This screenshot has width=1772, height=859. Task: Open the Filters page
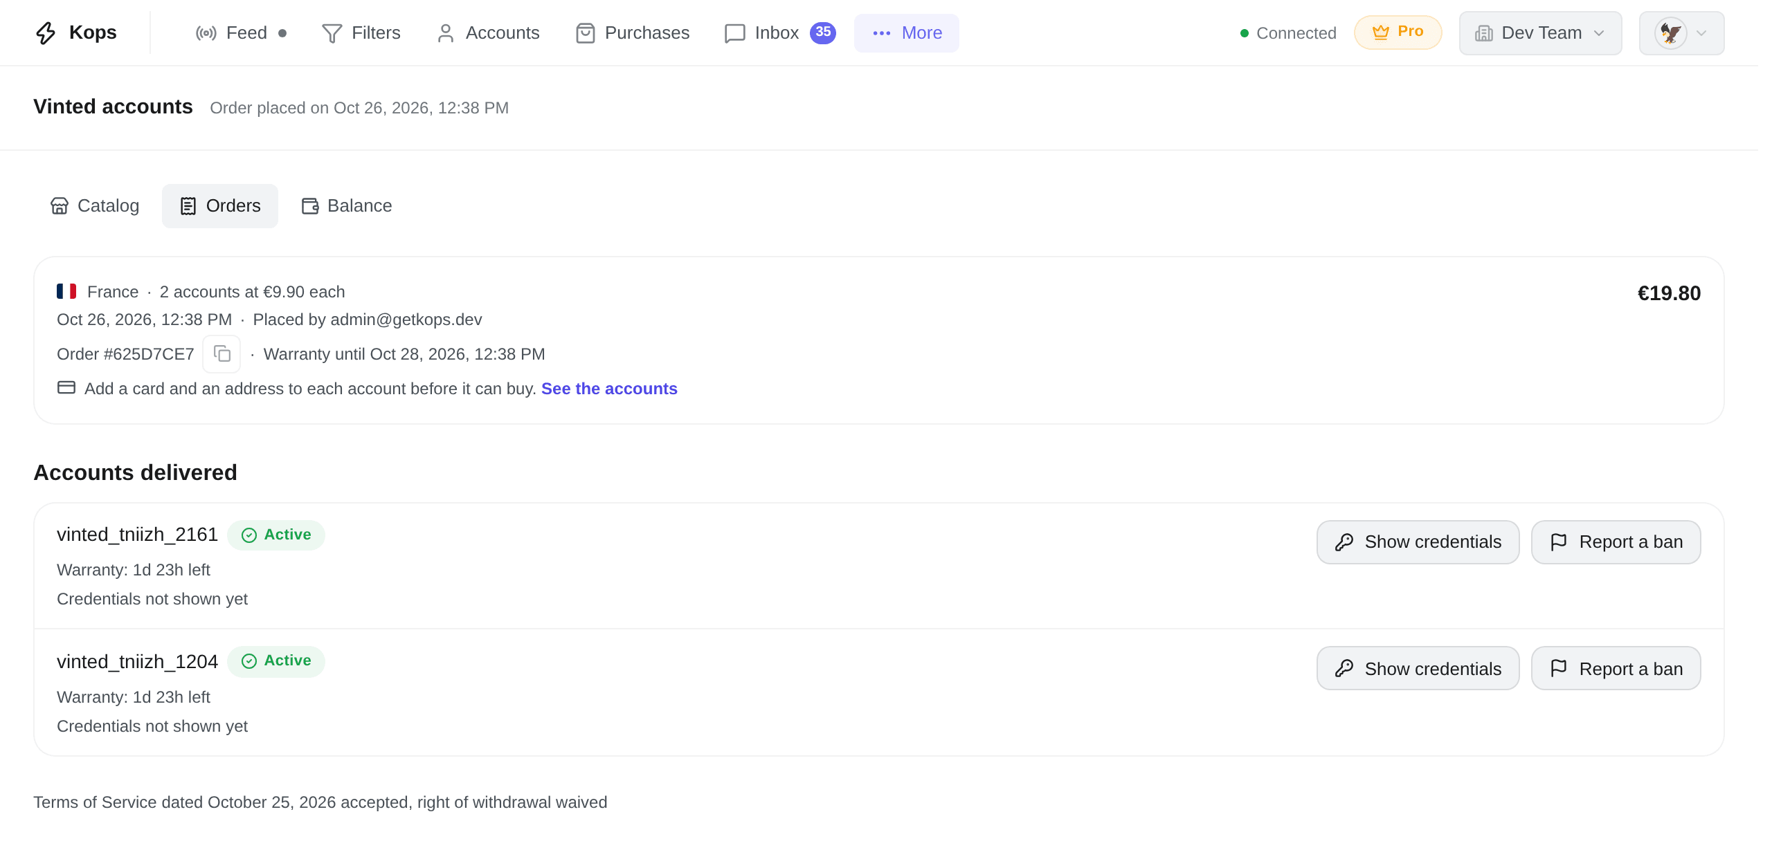[361, 33]
